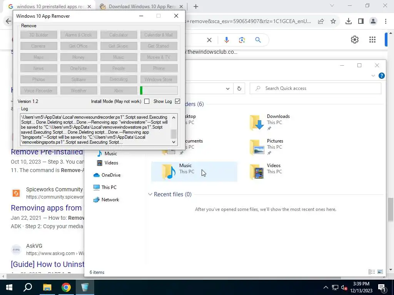Click the taskbar clock and date
This screenshot has height=295, width=394.
(x=361, y=287)
